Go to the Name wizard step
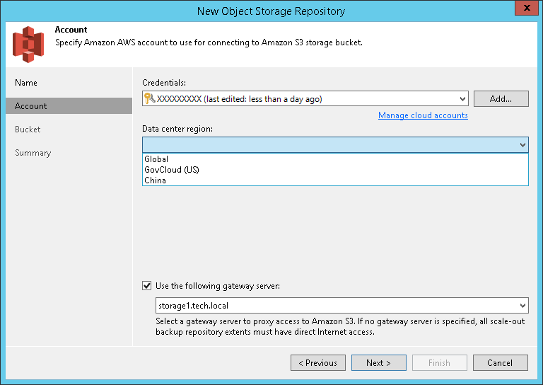 point(26,83)
